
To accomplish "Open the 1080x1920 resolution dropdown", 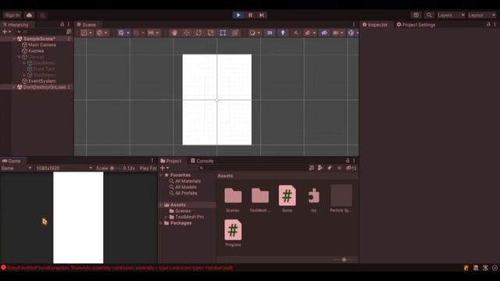I will (64, 169).
